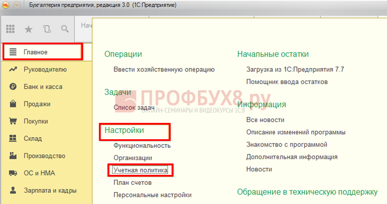Open the Склад section
The image size is (387, 204).
[33, 138]
